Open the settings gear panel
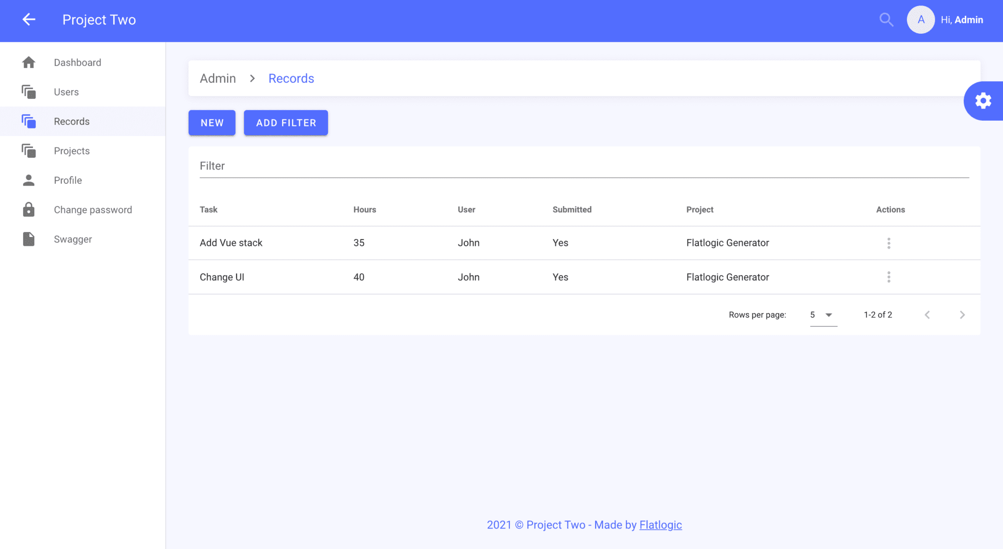 coord(983,101)
